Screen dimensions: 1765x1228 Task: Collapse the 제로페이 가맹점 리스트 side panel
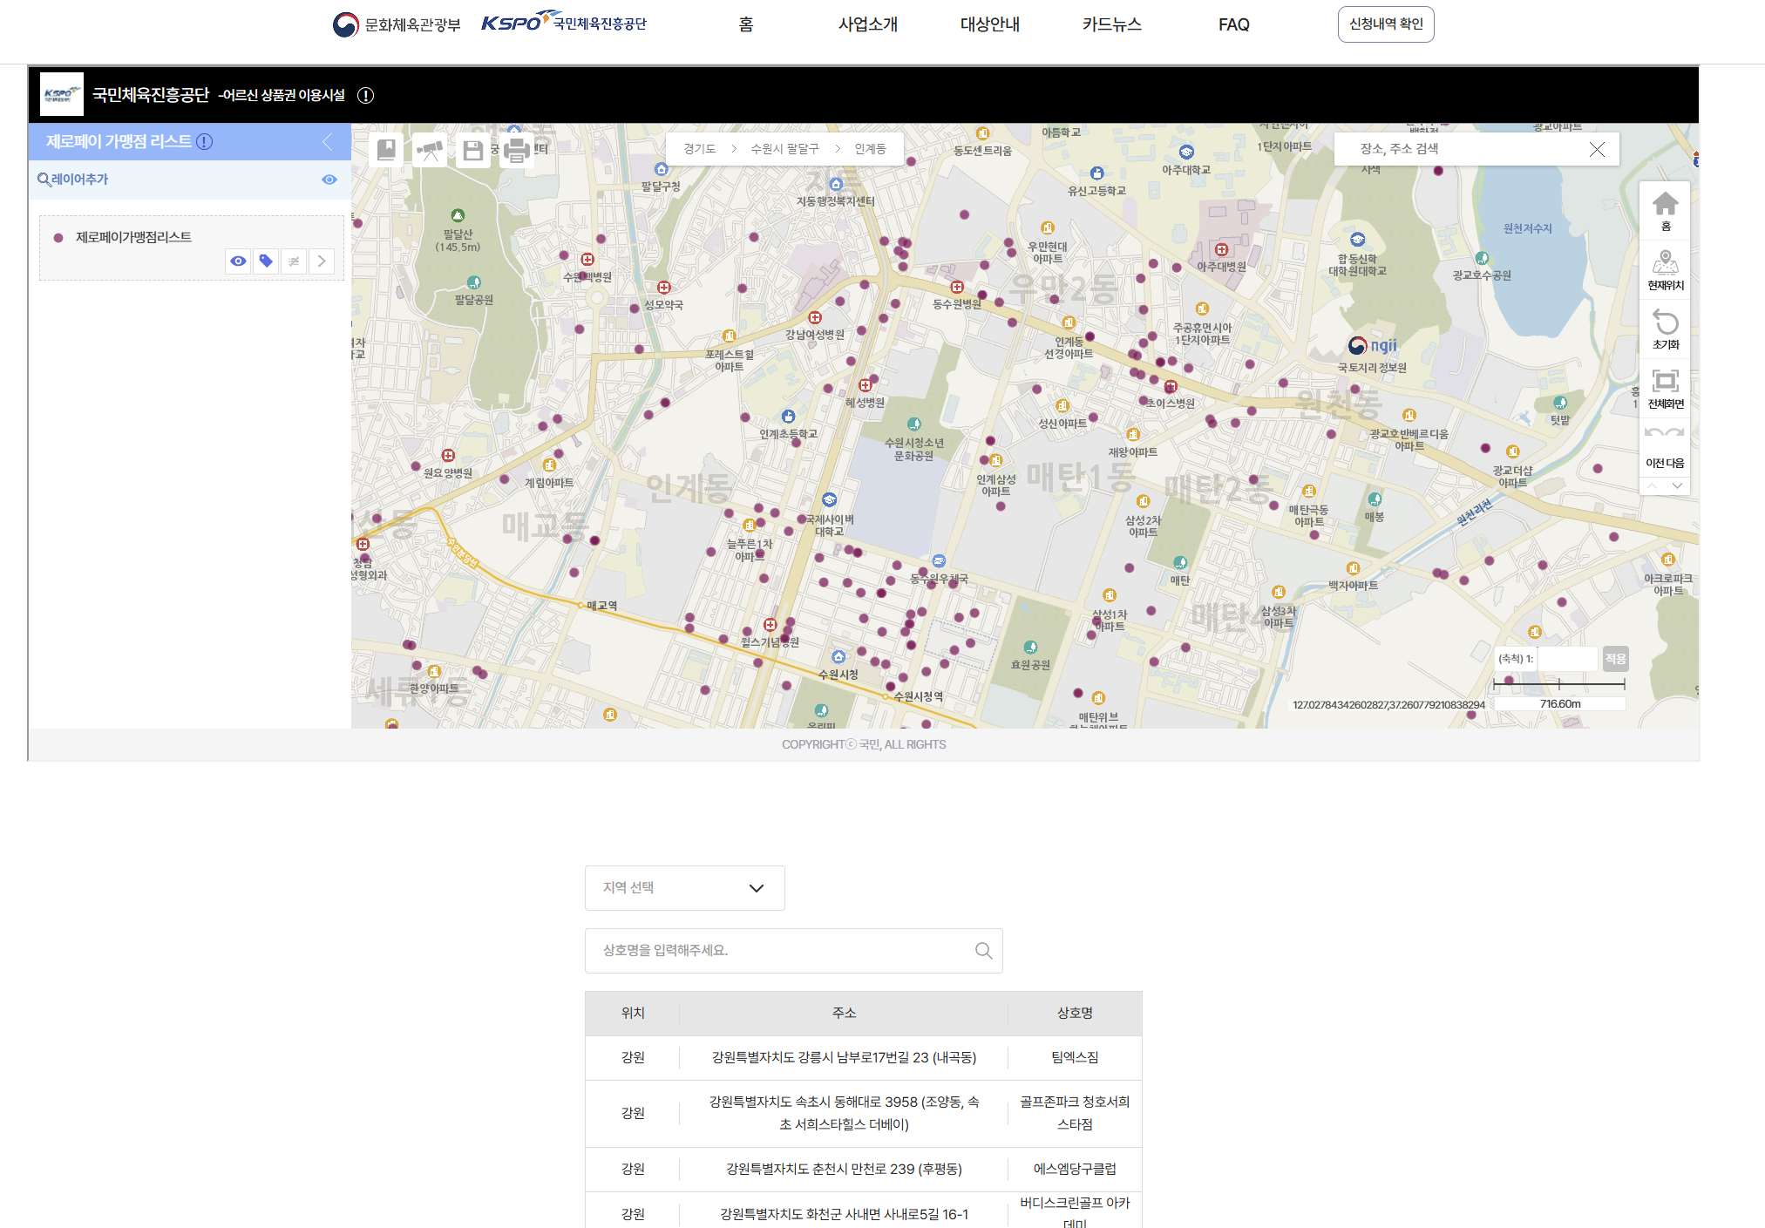[x=328, y=141]
